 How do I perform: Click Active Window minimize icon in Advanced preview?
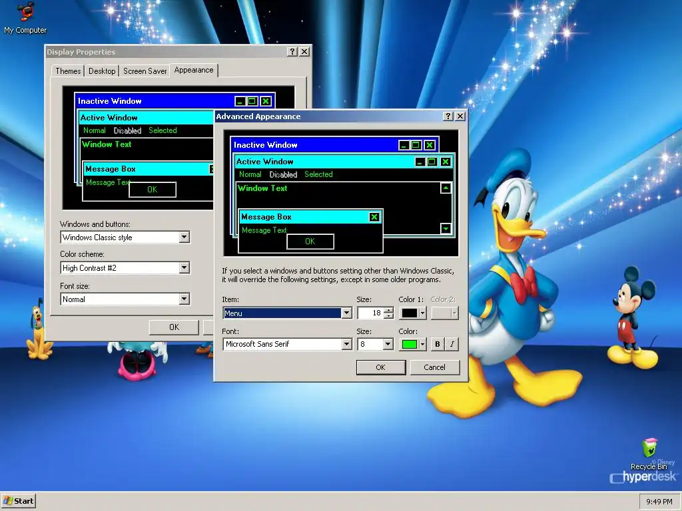pos(420,162)
